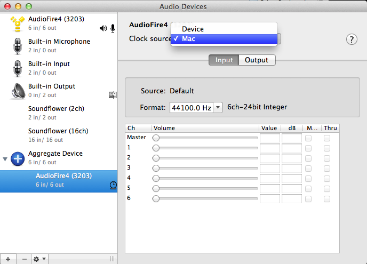
Task: Click the Built-in Input microphone icon
Action: click(x=18, y=69)
